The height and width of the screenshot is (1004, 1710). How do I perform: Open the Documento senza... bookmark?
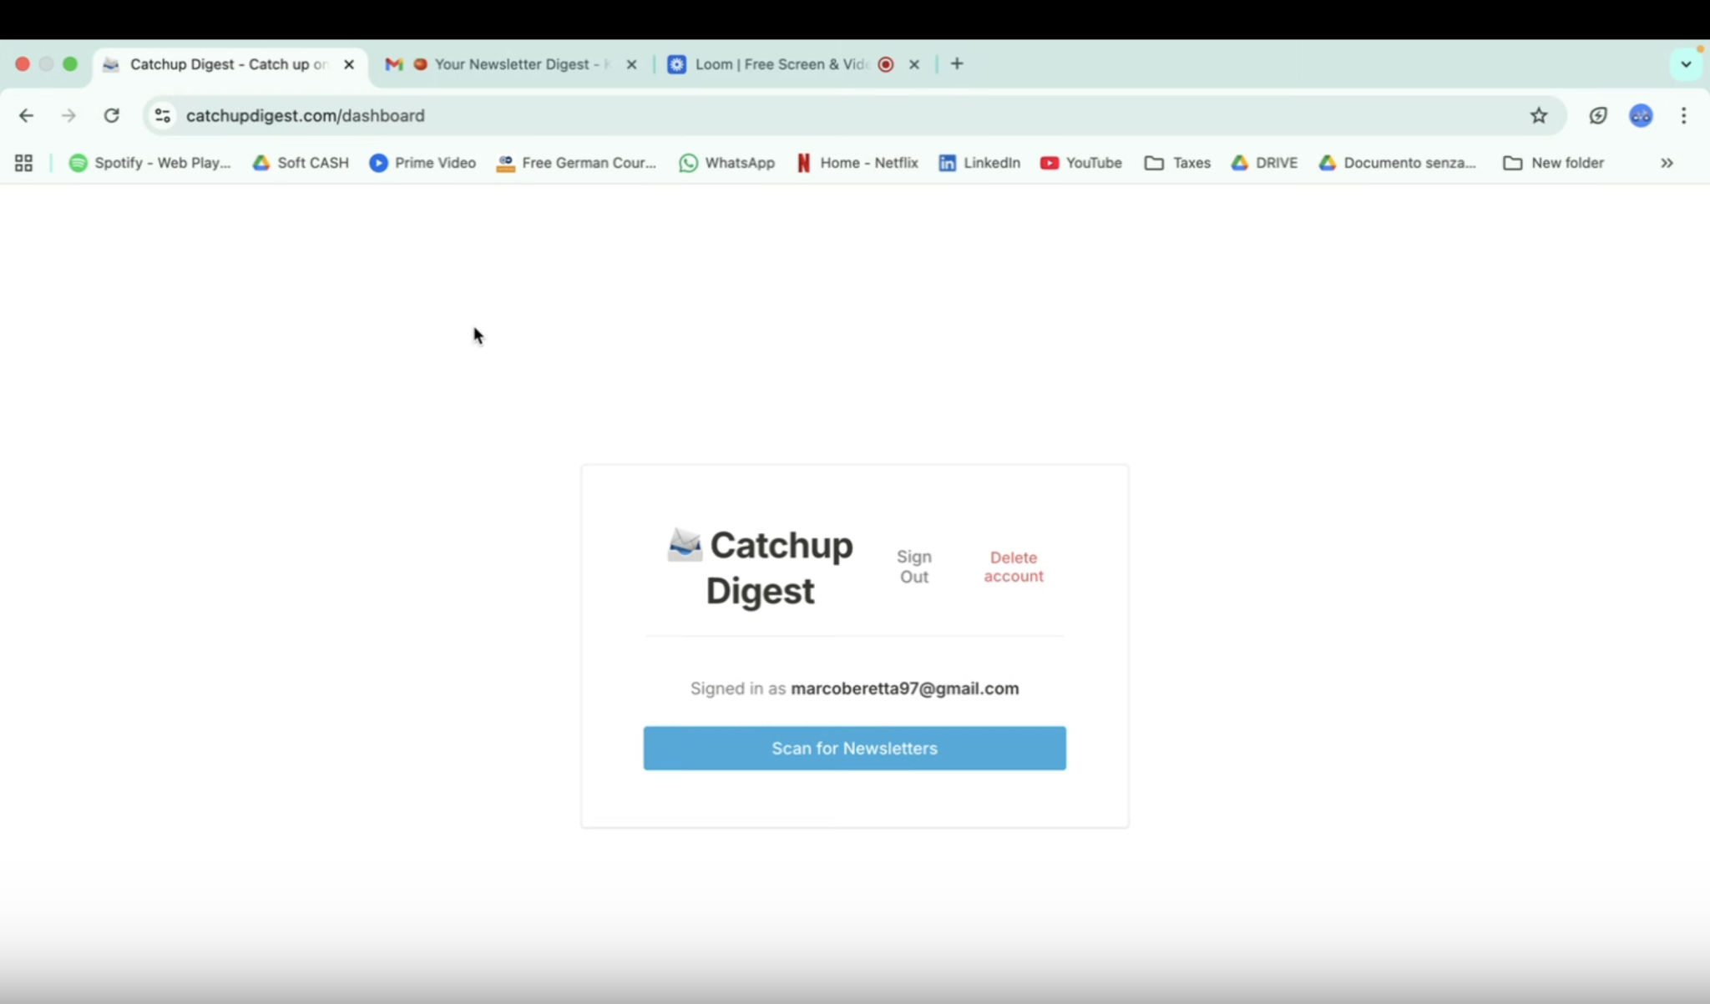(x=1397, y=163)
